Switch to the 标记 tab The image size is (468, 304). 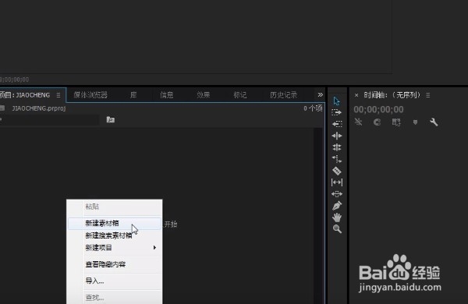240,95
